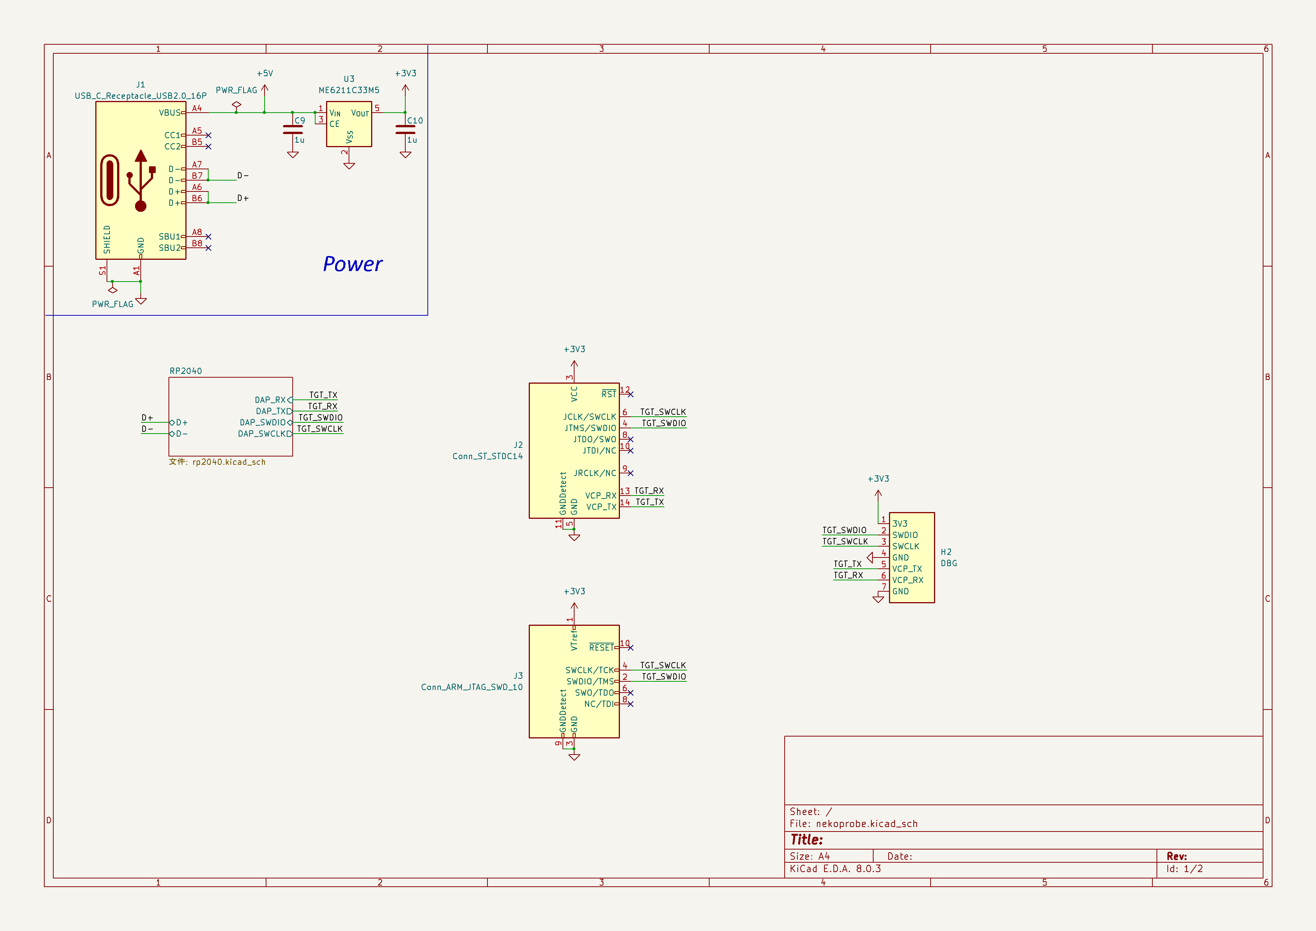
Task: Click the 'Title:' field in title block
Action: 806,840
